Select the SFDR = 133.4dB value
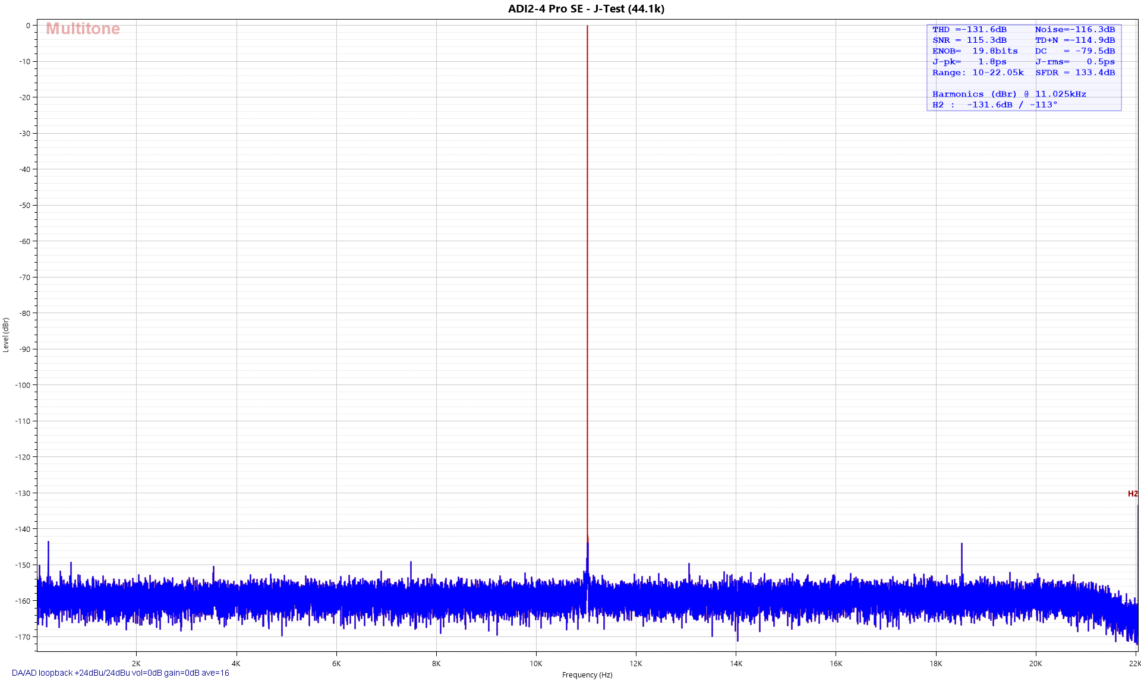Image resolution: width=1141 pixels, height=684 pixels. pos(1074,73)
